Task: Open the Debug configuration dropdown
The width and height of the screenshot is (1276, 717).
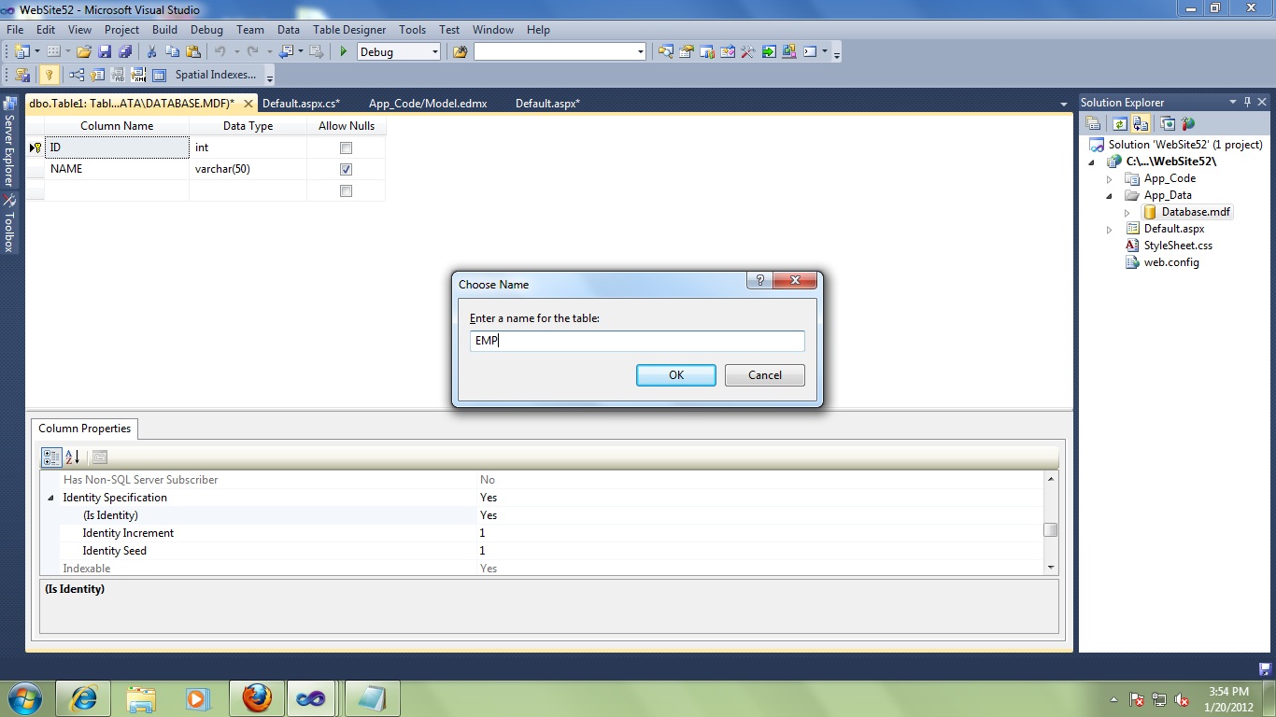Action: [x=434, y=51]
